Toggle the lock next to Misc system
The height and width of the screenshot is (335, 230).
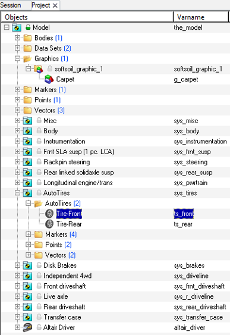[x=39, y=120]
